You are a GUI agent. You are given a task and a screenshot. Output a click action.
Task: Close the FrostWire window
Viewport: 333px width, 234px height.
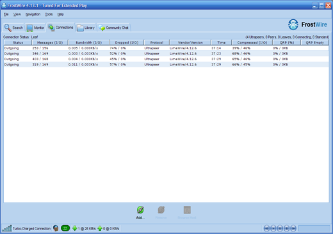(x=328, y=5)
